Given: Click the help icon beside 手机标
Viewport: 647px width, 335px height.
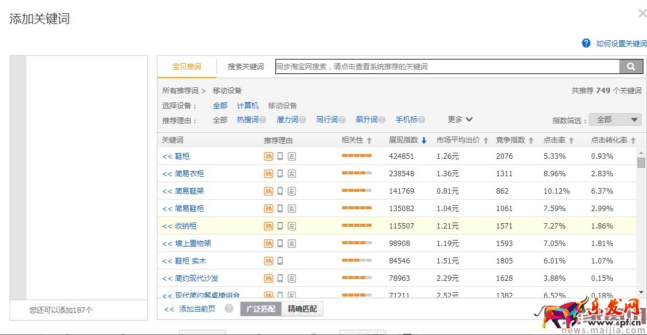Looking at the screenshot, I should coord(422,120).
